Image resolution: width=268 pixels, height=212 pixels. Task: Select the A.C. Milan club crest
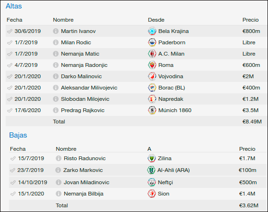pos(152,54)
